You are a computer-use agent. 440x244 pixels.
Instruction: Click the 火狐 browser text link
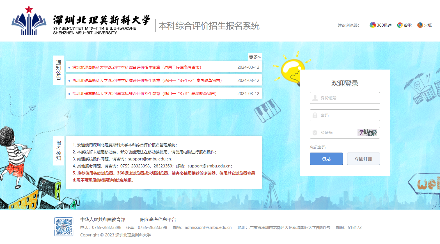tap(428, 25)
